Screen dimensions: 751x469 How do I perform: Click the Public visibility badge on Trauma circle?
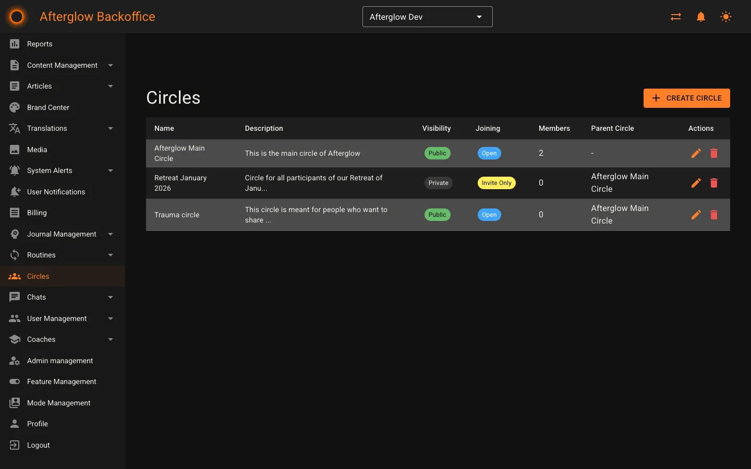[437, 215]
